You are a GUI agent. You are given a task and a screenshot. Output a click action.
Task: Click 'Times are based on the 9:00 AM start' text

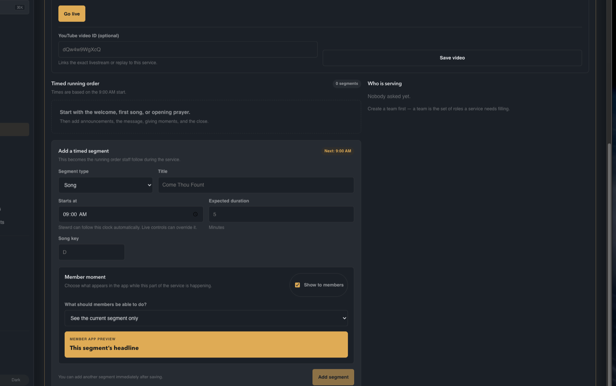click(x=89, y=92)
